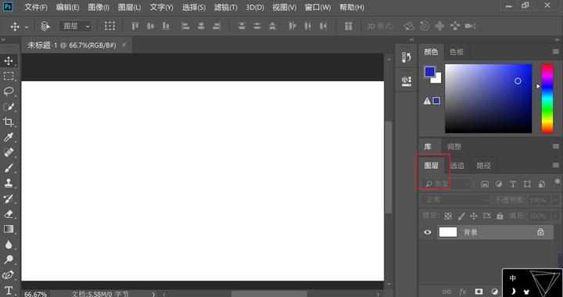Click align right edges icon
This screenshot has width=563, height=297.
tap(216, 26)
